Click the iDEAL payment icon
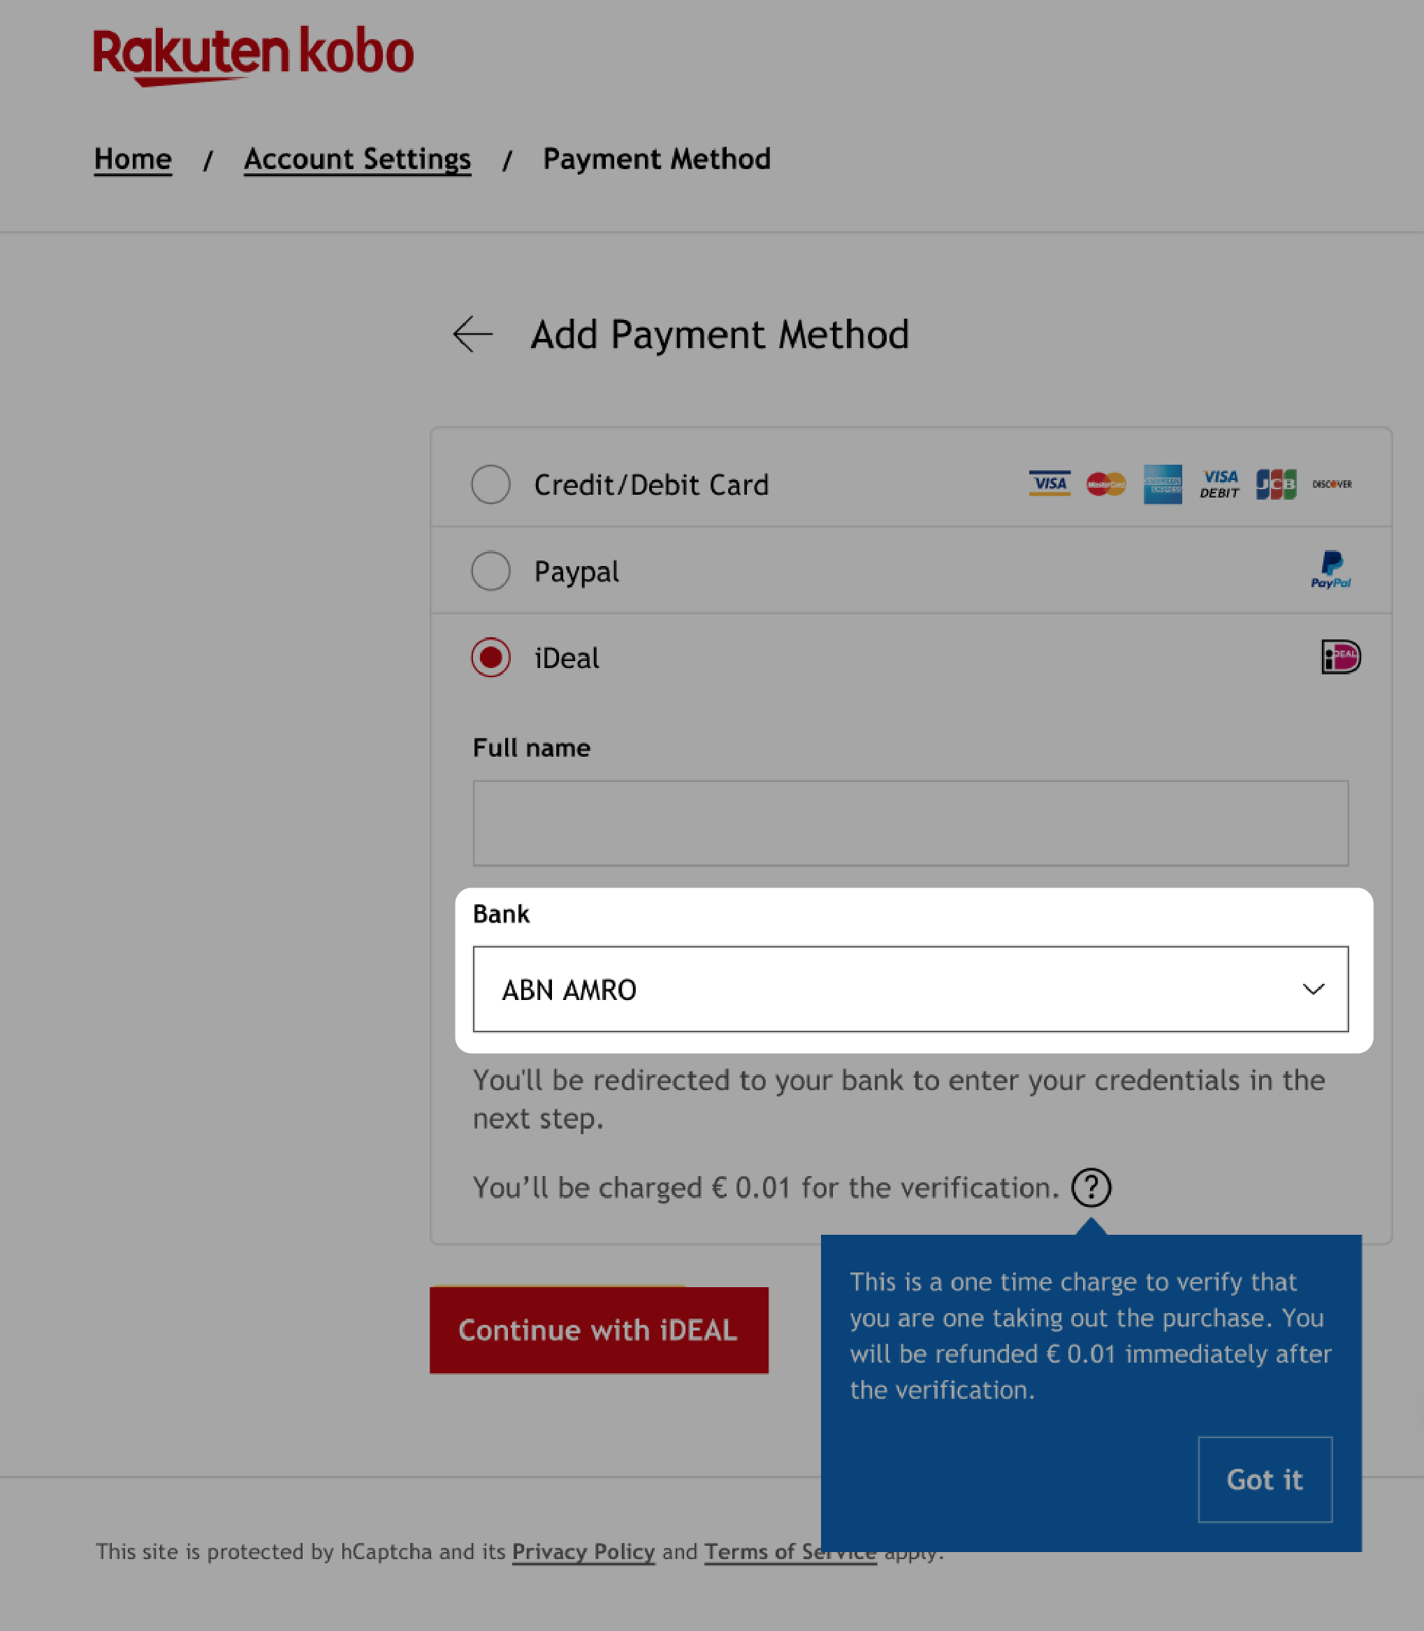The image size is (1424, 1631). 1339,656
